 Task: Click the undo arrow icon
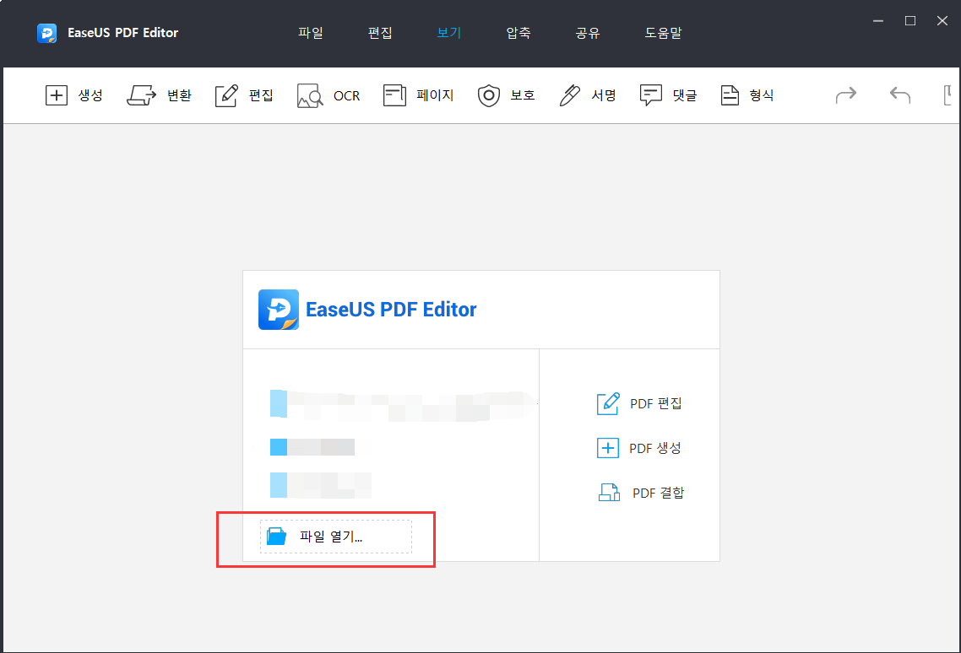click(x=899, y=95)
